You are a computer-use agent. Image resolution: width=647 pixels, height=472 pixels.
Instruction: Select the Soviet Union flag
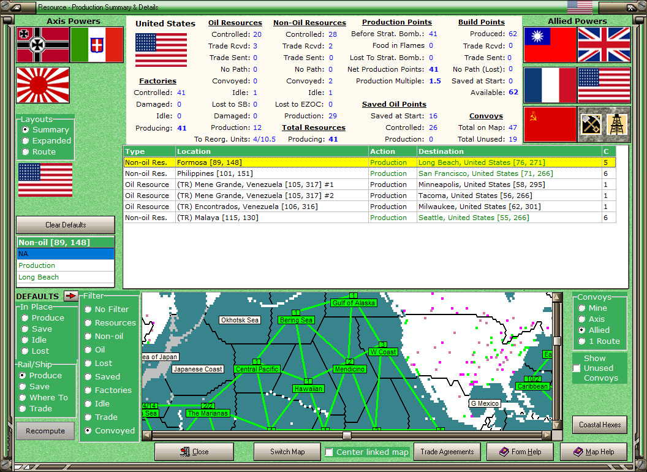click(550, 124)
